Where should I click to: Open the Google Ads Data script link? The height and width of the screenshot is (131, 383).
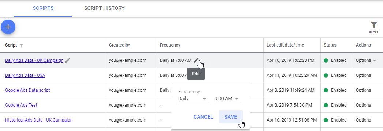(27, 90)
